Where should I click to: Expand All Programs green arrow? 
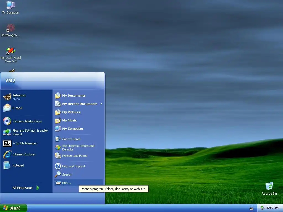point(38,188)
